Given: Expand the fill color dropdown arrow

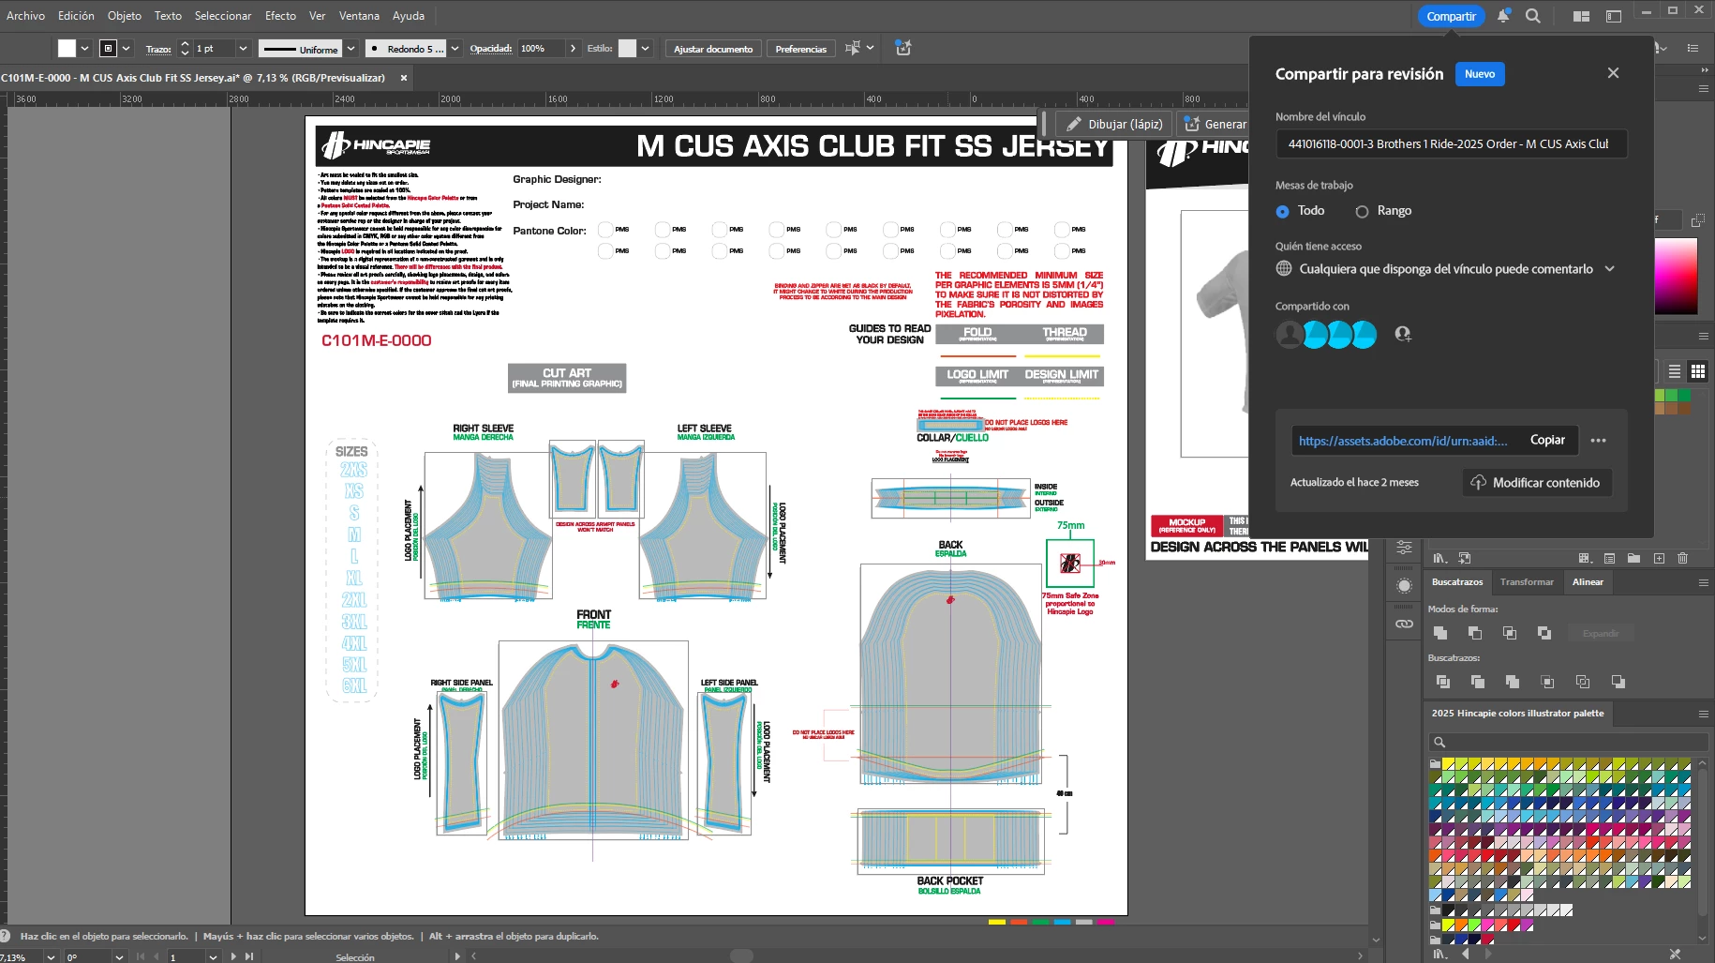Looking at the screenshot, I should tap(84, 49).
